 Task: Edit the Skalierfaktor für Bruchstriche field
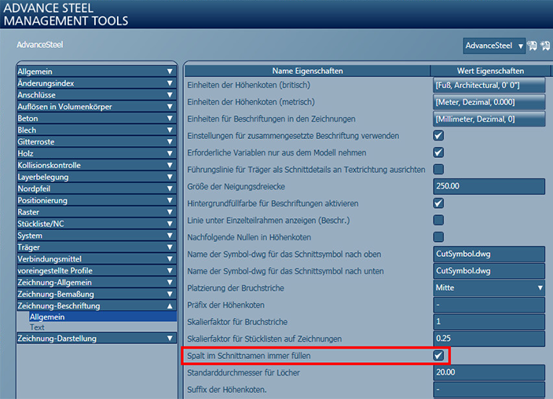pos(489,322)
